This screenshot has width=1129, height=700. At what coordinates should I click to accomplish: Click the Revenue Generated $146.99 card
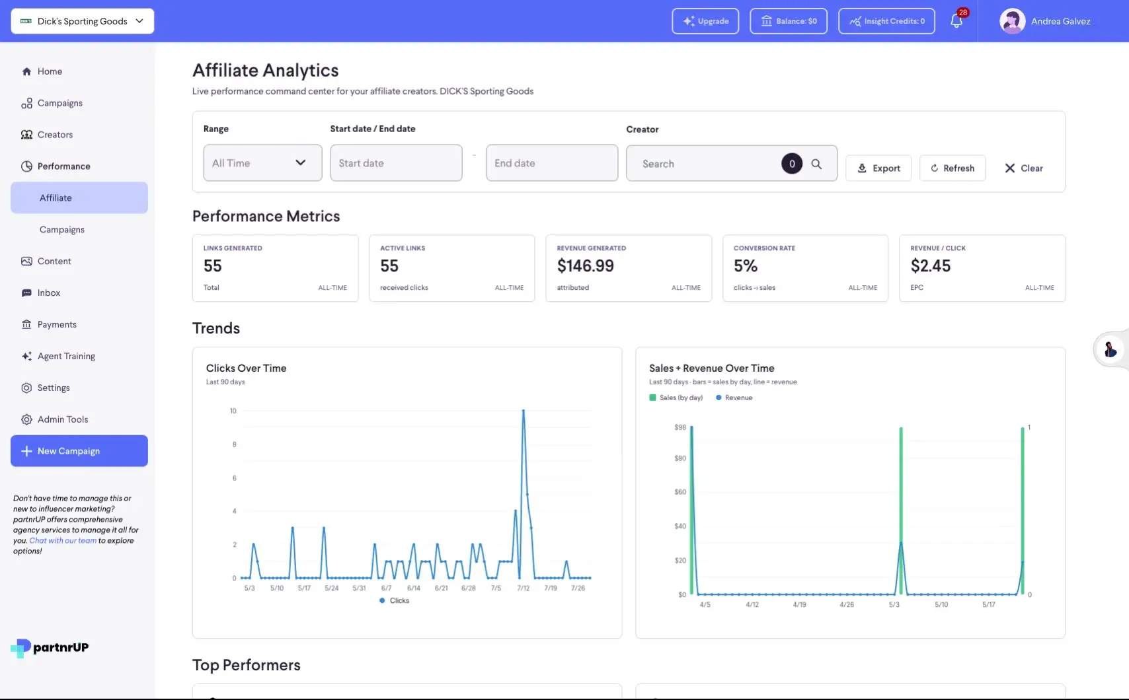click(629, 268)
